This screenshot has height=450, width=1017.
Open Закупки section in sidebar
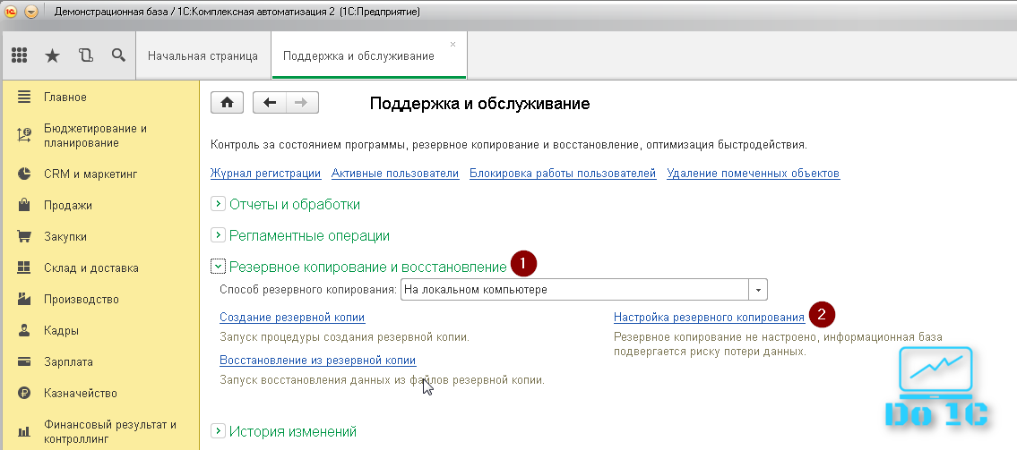[65, 236]
